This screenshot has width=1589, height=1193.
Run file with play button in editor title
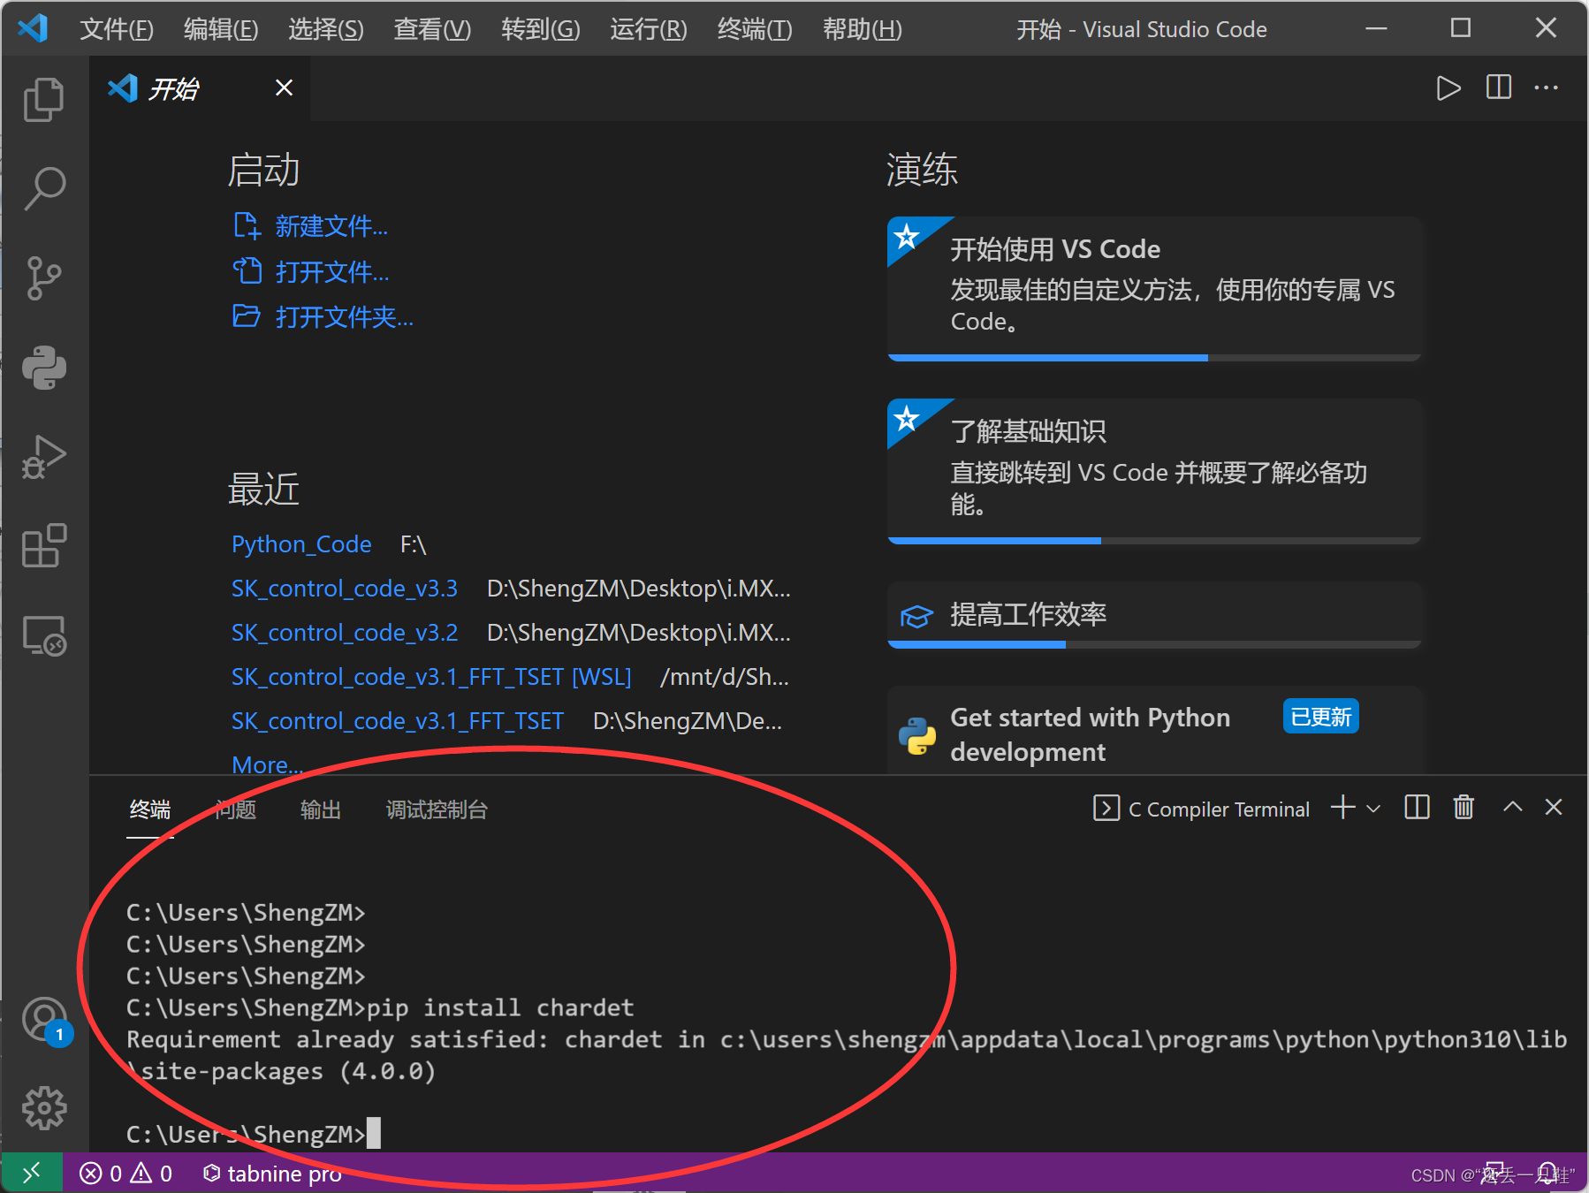1448,88
